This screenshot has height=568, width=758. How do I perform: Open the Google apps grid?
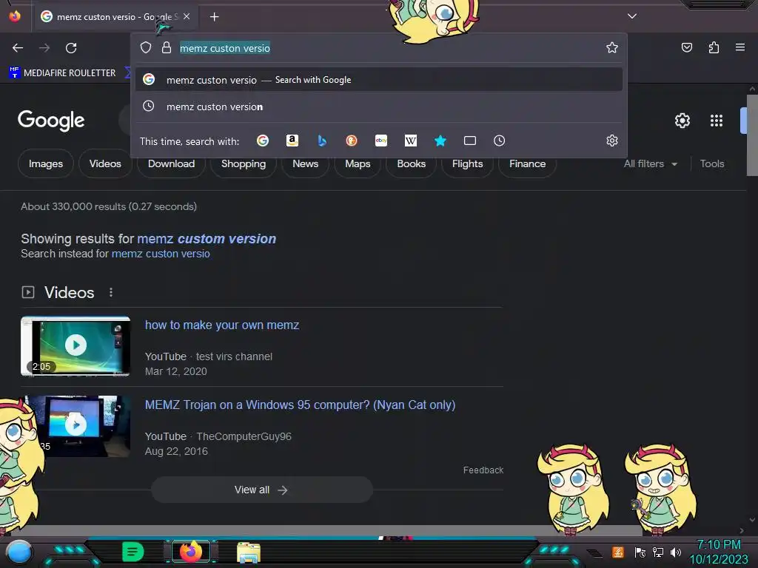(717, 121)
